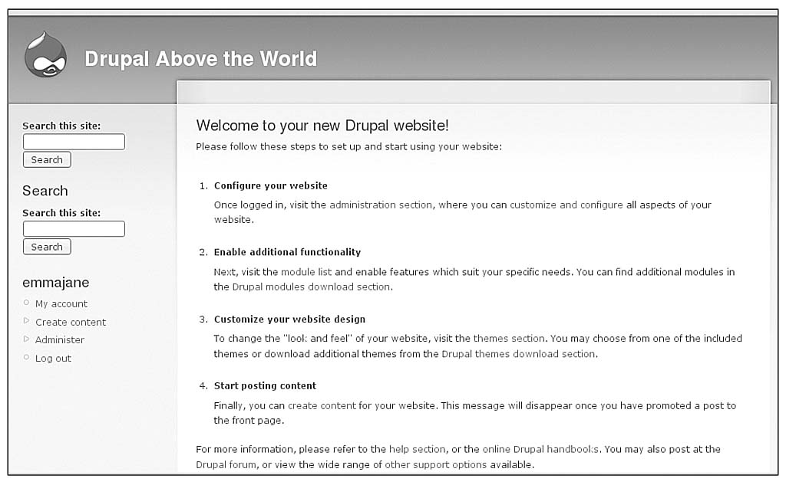Image resolution: width=786 pixels, height=485 pixels.
Task: Follow the administration section link
Action: click(x=381, y=205)
